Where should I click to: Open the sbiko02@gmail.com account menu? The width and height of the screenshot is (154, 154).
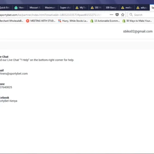pyautogui.click(x=138, y=31)
